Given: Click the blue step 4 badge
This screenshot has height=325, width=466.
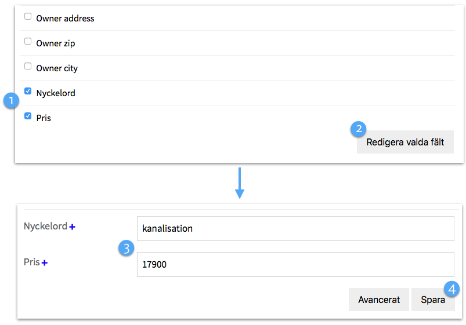Looking at the screenshot, I should point(452,289).
